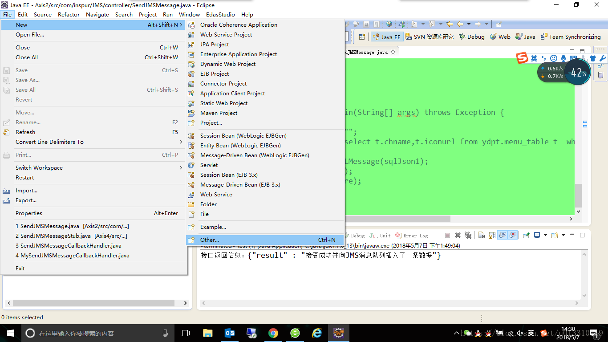Screen dimensions: 608x342
Task: Switch to Java EE perspective
Action: coord(387,37)
